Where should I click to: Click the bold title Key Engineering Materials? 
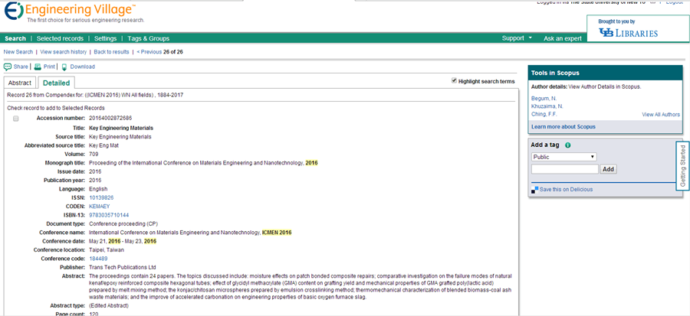[x=121, y=128]
